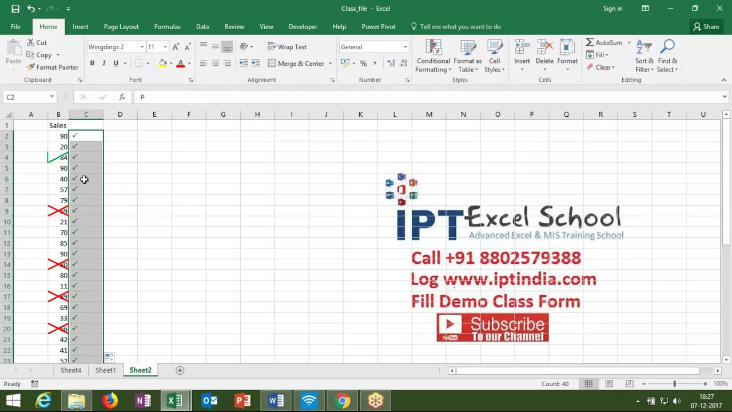
Task: Expand the Clear options
Action: point(613,68)
